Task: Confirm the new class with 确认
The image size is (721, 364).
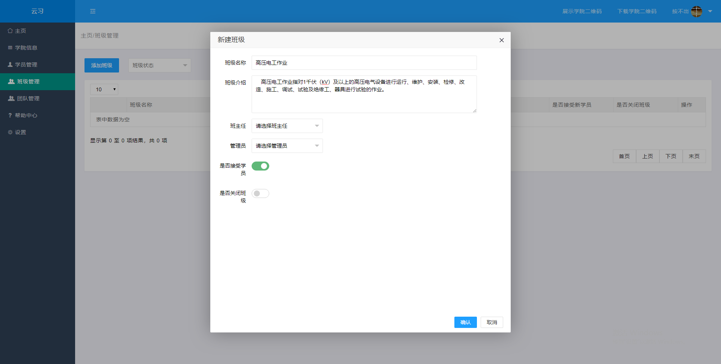Action: 465,322
